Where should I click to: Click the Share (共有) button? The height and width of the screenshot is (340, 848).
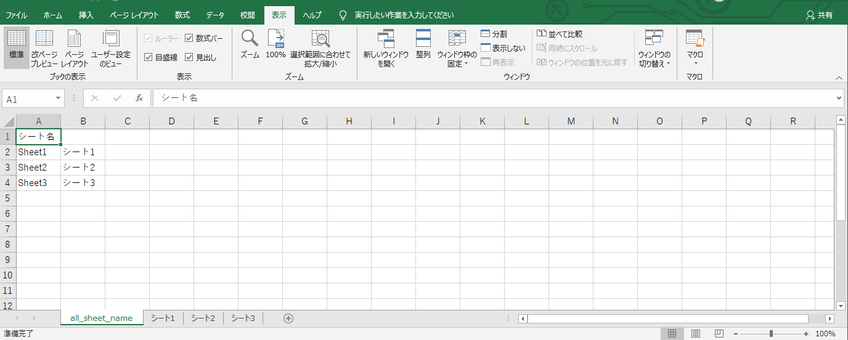click(819, 15)
